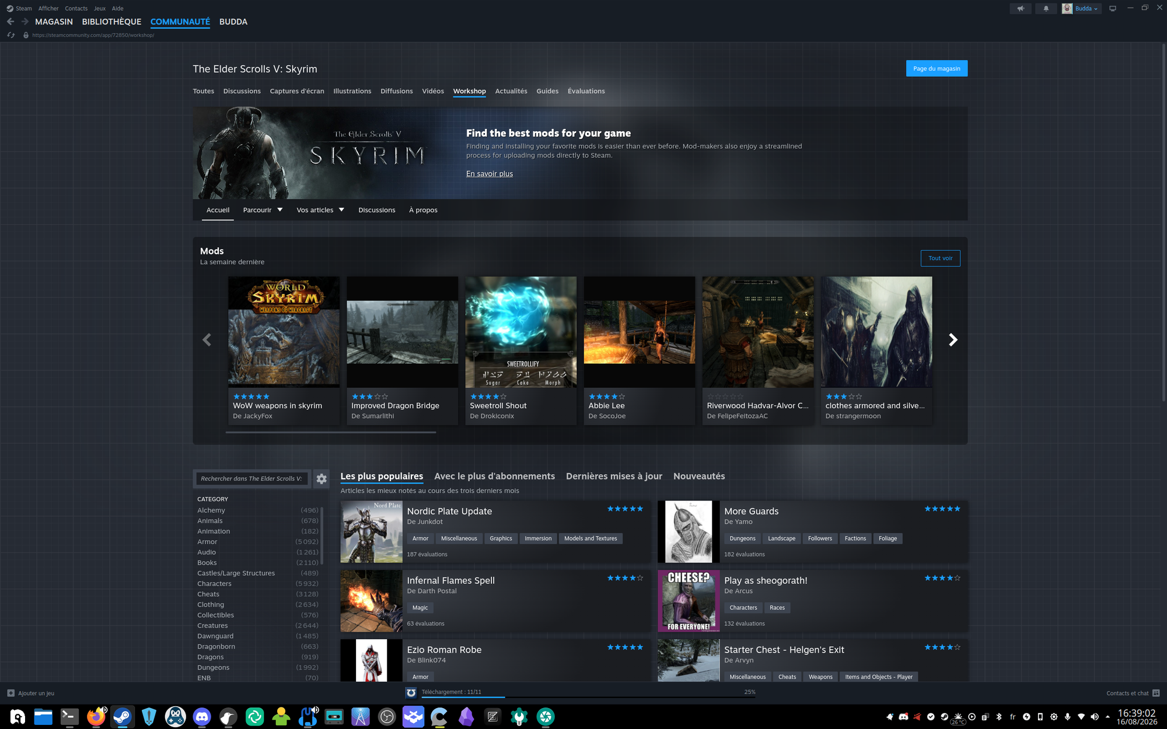Viewport: 1167px width, 729px height.
Task: Show previous mods with carousel left arrow
Action: pos(207,340)
